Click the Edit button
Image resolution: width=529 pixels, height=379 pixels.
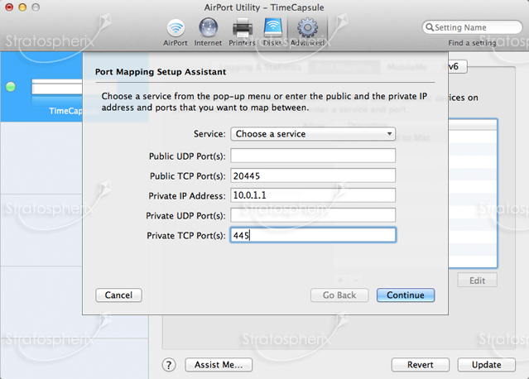(x=477, y=281)
